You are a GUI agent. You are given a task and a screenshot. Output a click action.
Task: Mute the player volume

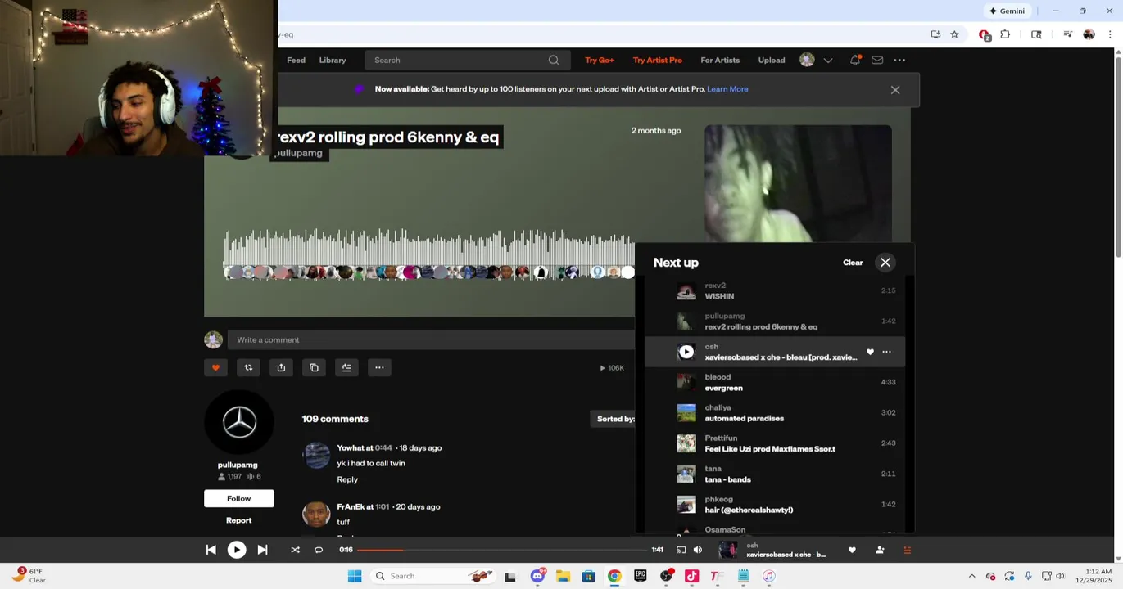(698, 550)
